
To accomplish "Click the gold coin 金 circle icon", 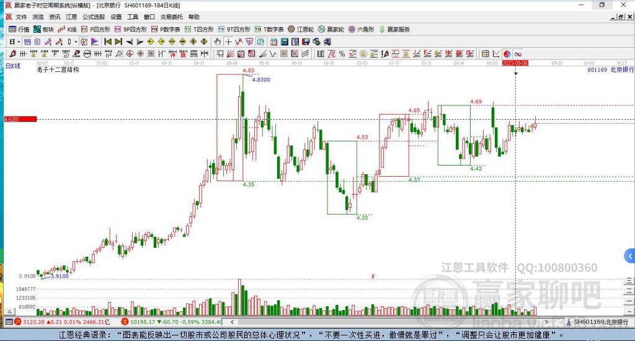I will coord(363,54).
